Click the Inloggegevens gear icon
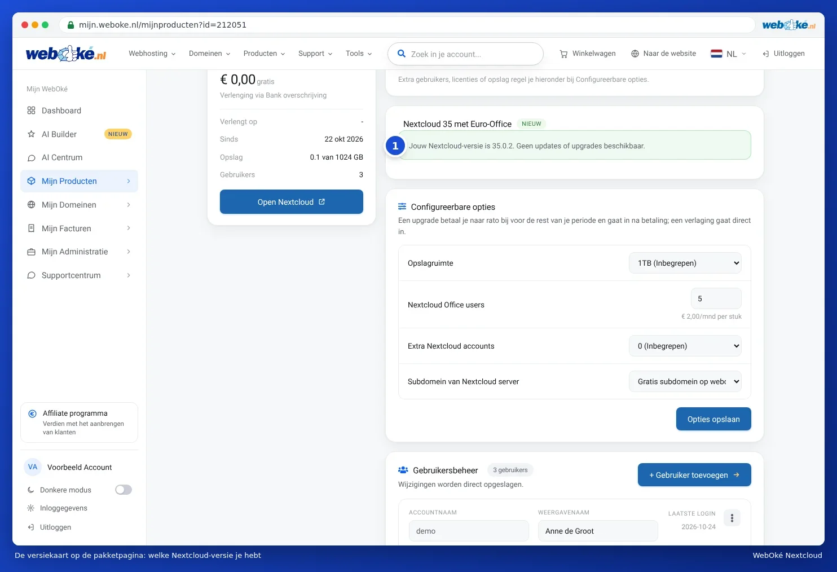This screenshot has height=572, width=837. (x=31, y=508)
